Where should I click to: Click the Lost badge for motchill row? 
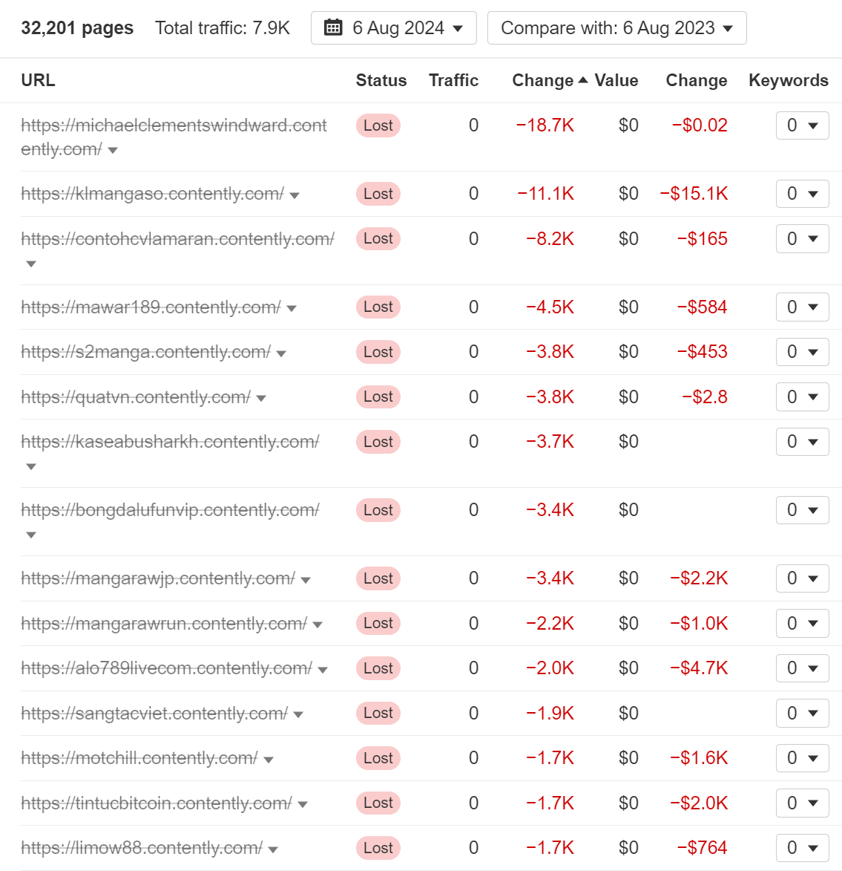(x=378, y=758)
